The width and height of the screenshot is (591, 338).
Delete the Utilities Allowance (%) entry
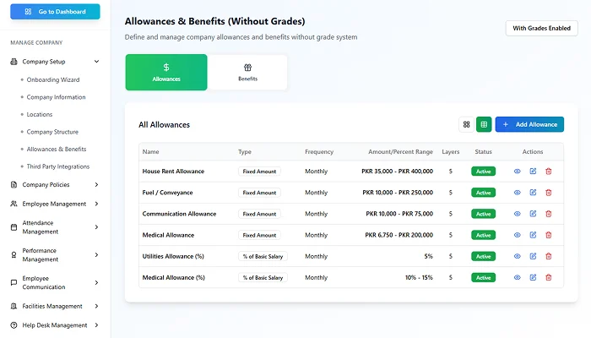click(549, 256)
